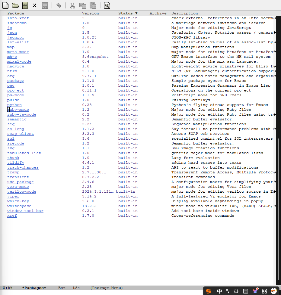Screen dimensions: 281x295
Task: Open the project package link
Action: pos(16,91)
